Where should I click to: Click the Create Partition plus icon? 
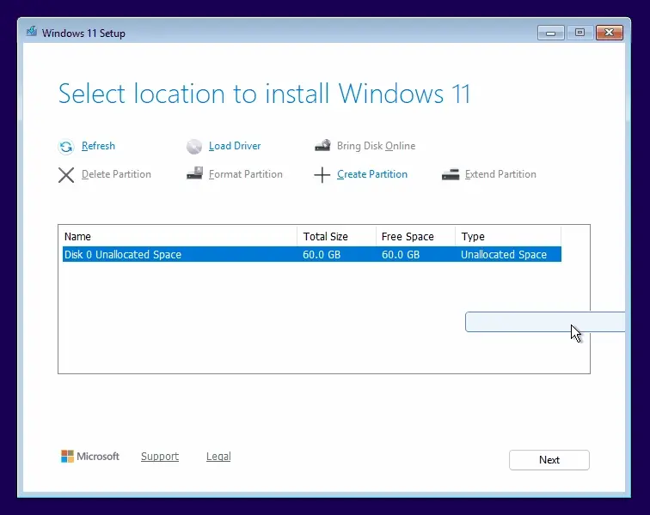tap(322, 175)
